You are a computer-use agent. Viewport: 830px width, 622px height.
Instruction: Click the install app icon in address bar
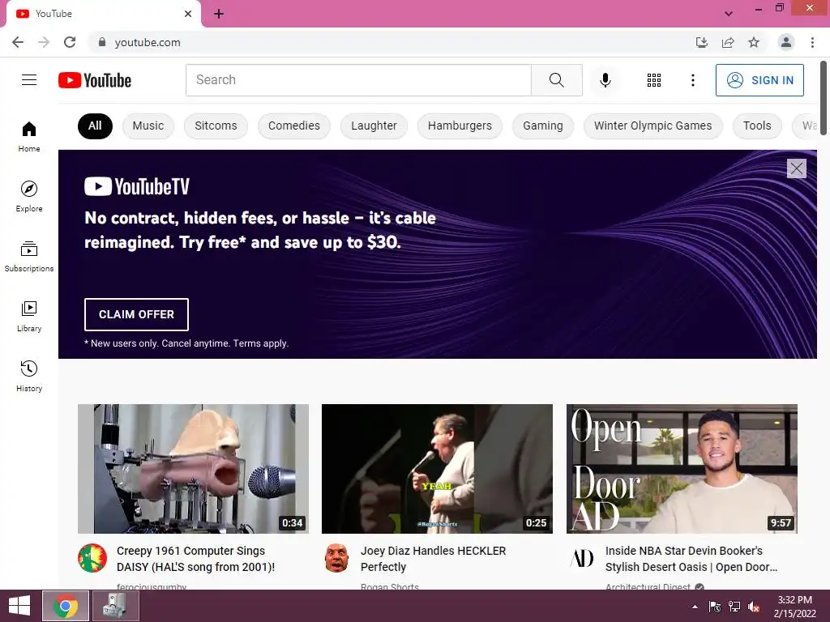701,42
